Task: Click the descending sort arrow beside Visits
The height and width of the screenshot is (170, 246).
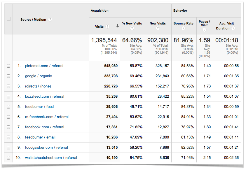Action: (x=118, y=26)
